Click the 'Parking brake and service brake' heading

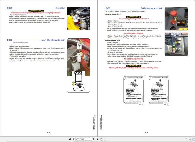pyautogui.click(x=152, y=8)
